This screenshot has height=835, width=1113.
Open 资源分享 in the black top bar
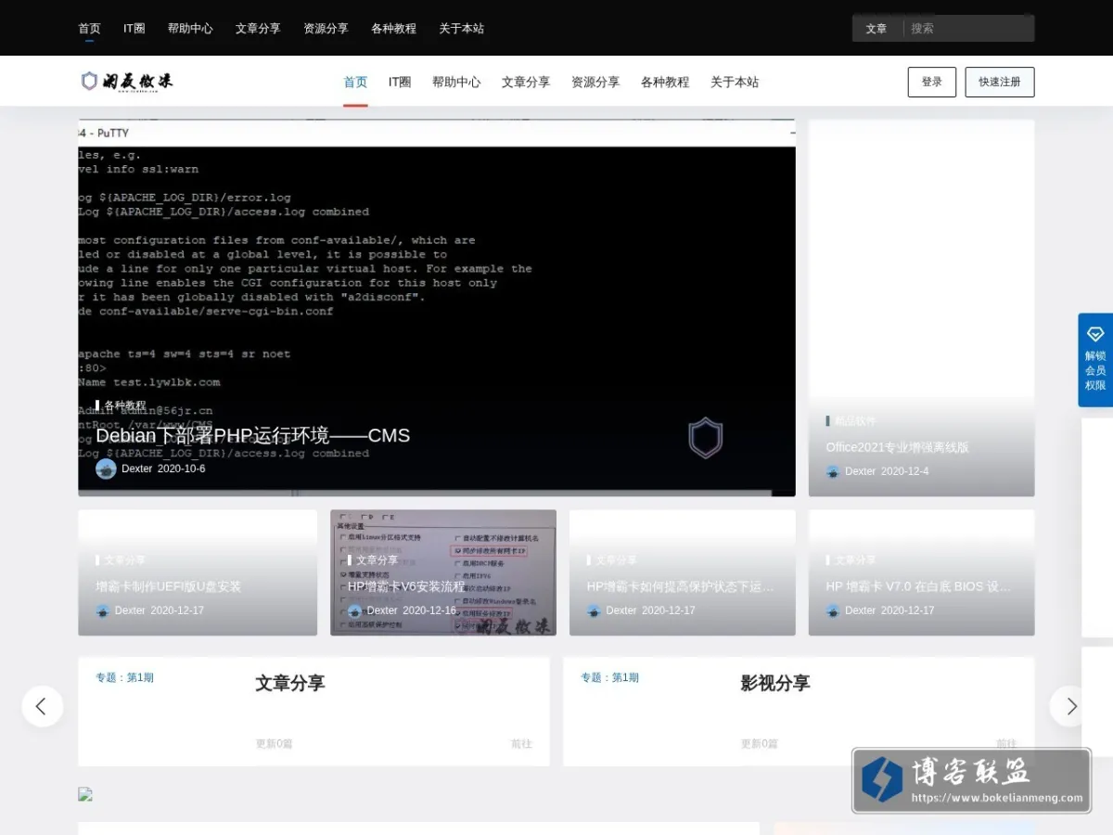pyautogui.click(x=326, y=29)
